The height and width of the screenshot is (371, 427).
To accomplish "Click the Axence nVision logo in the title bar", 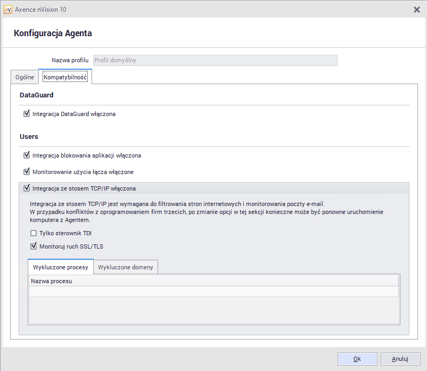I will coord(7,9).
